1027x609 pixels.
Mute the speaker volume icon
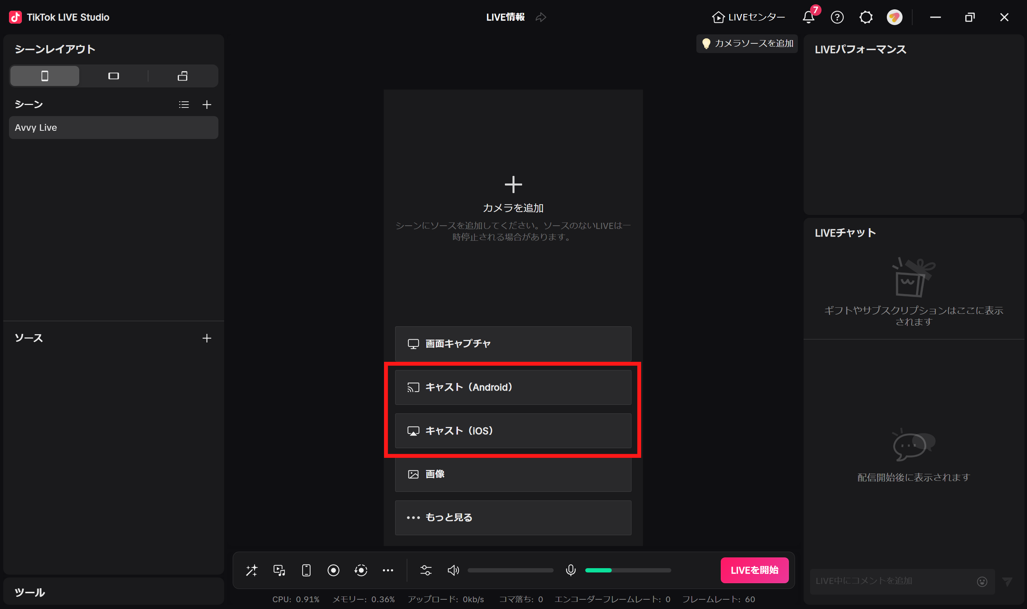coord(453,570)
